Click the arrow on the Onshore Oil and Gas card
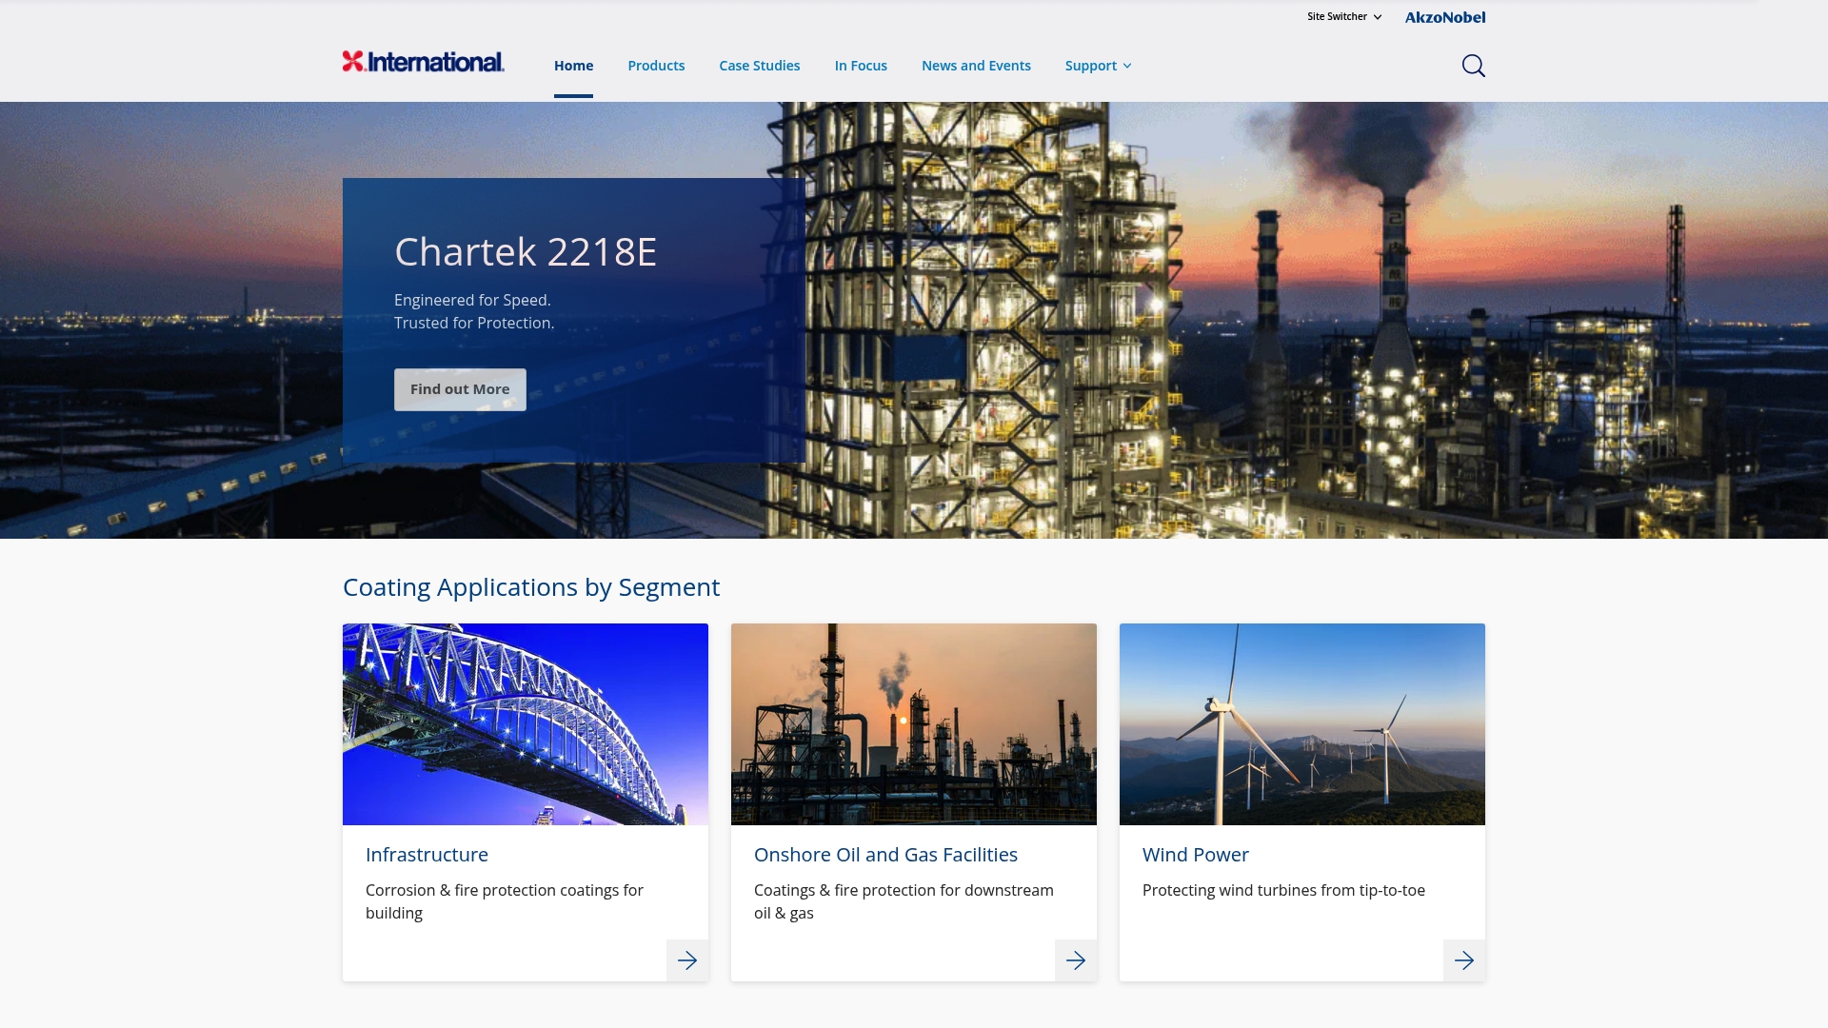 point(1075,959)
